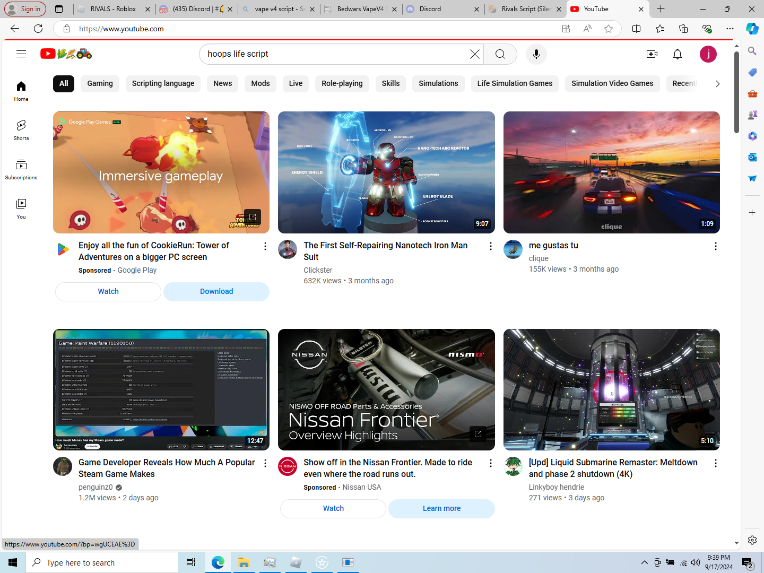The image size is (764, 573).
Task: Open File Explorer from taskbar
Action: tap(244, 562)
